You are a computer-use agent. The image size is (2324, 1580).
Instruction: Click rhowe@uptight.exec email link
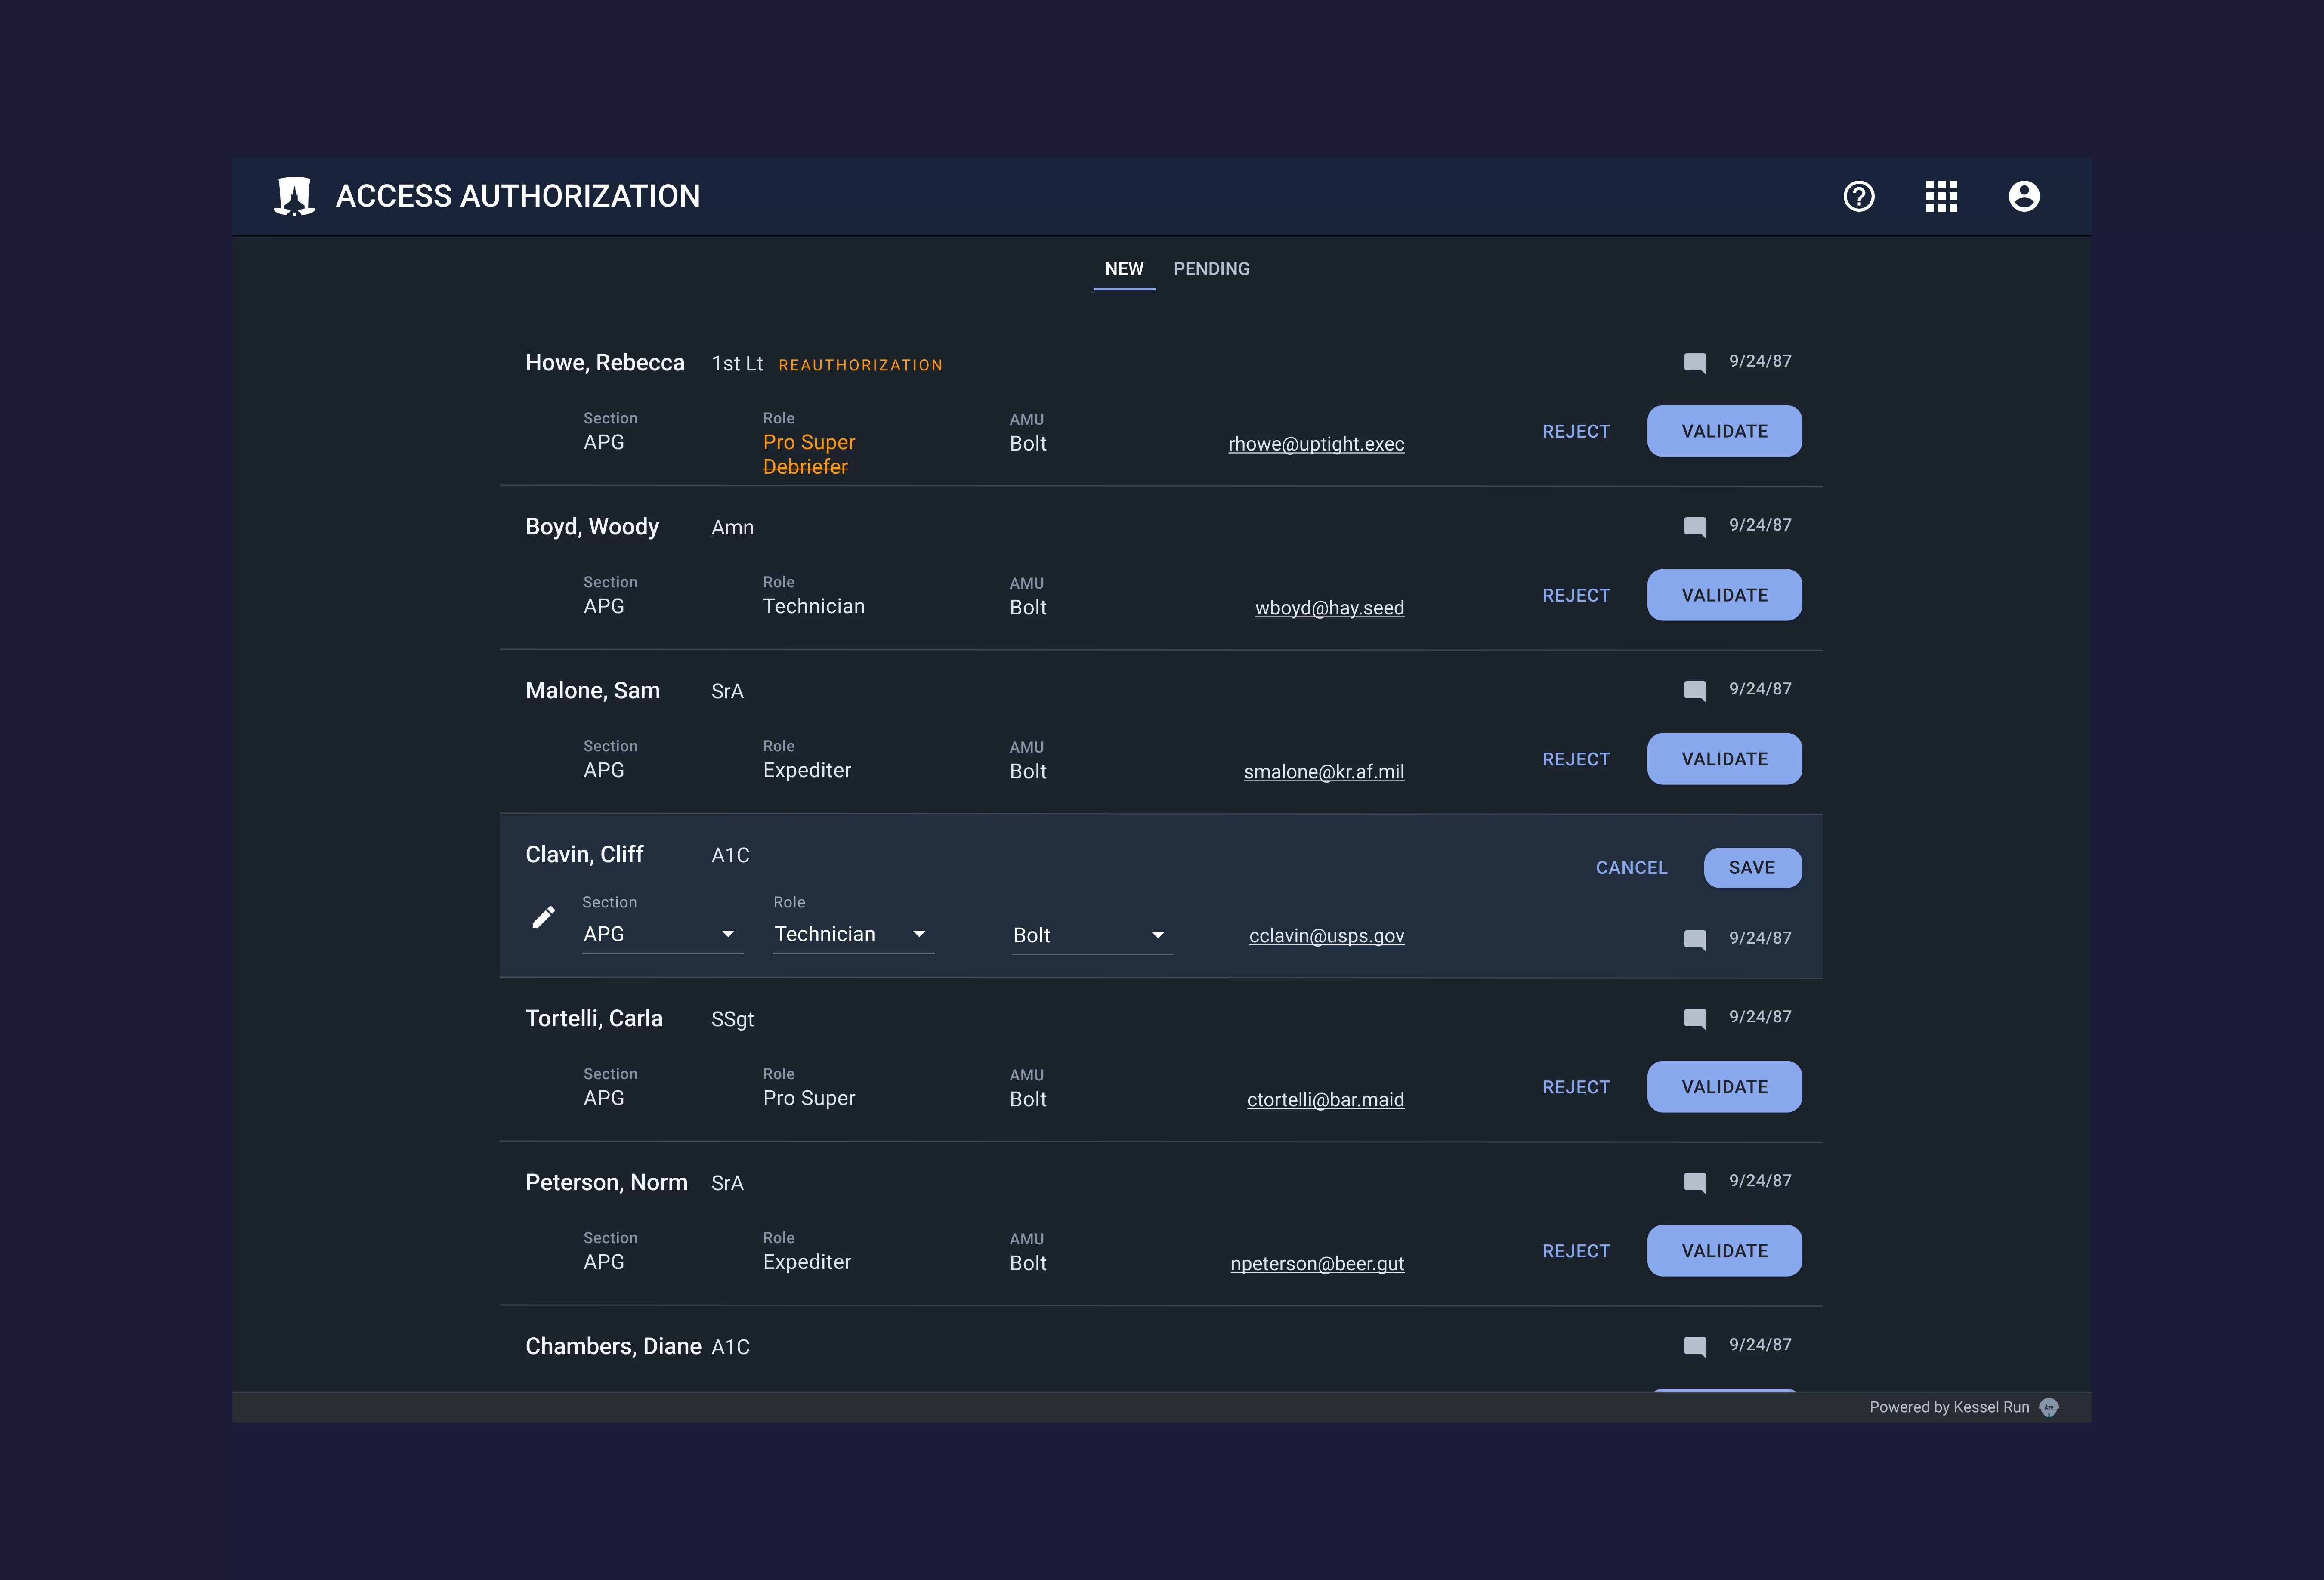click(x=1315, y=444)
